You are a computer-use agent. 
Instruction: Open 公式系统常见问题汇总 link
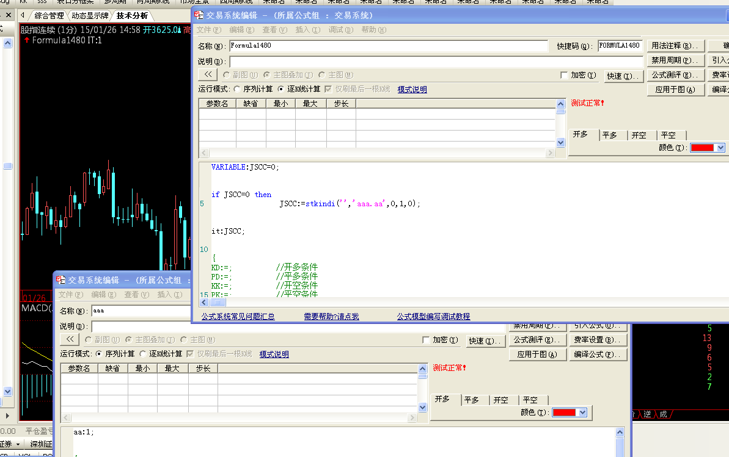pyautogui.click(x=238, y=316)
